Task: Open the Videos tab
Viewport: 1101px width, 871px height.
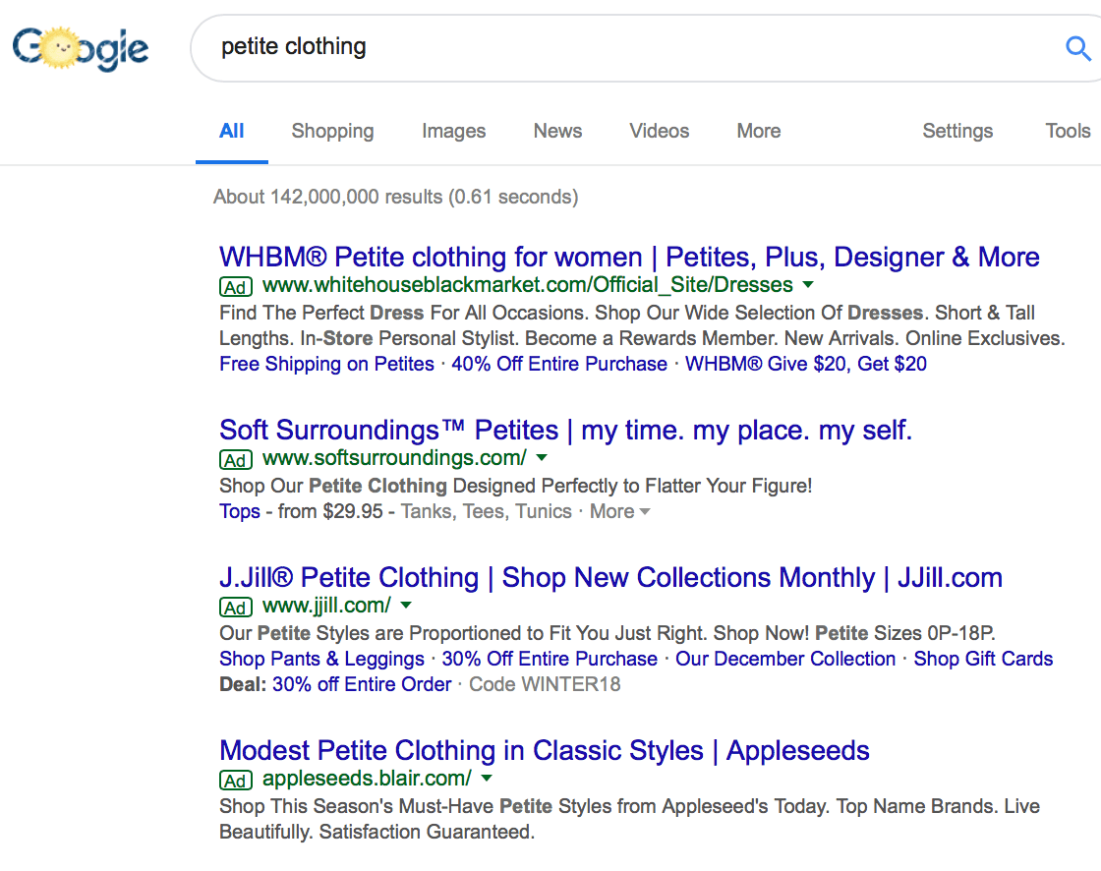Action: 660,131
